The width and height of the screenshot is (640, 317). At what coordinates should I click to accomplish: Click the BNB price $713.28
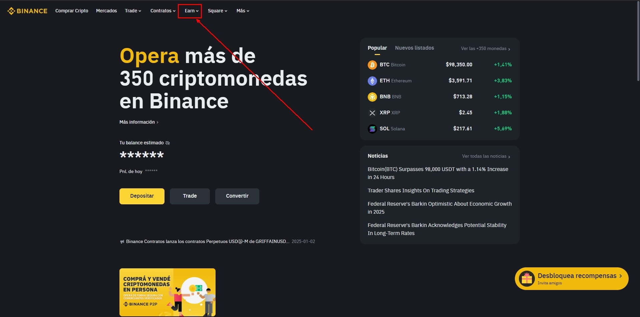[x=462, y=97]
